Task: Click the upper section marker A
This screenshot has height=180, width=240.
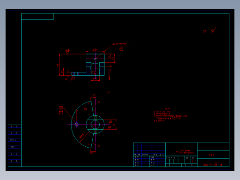Action: click(99, 102)
